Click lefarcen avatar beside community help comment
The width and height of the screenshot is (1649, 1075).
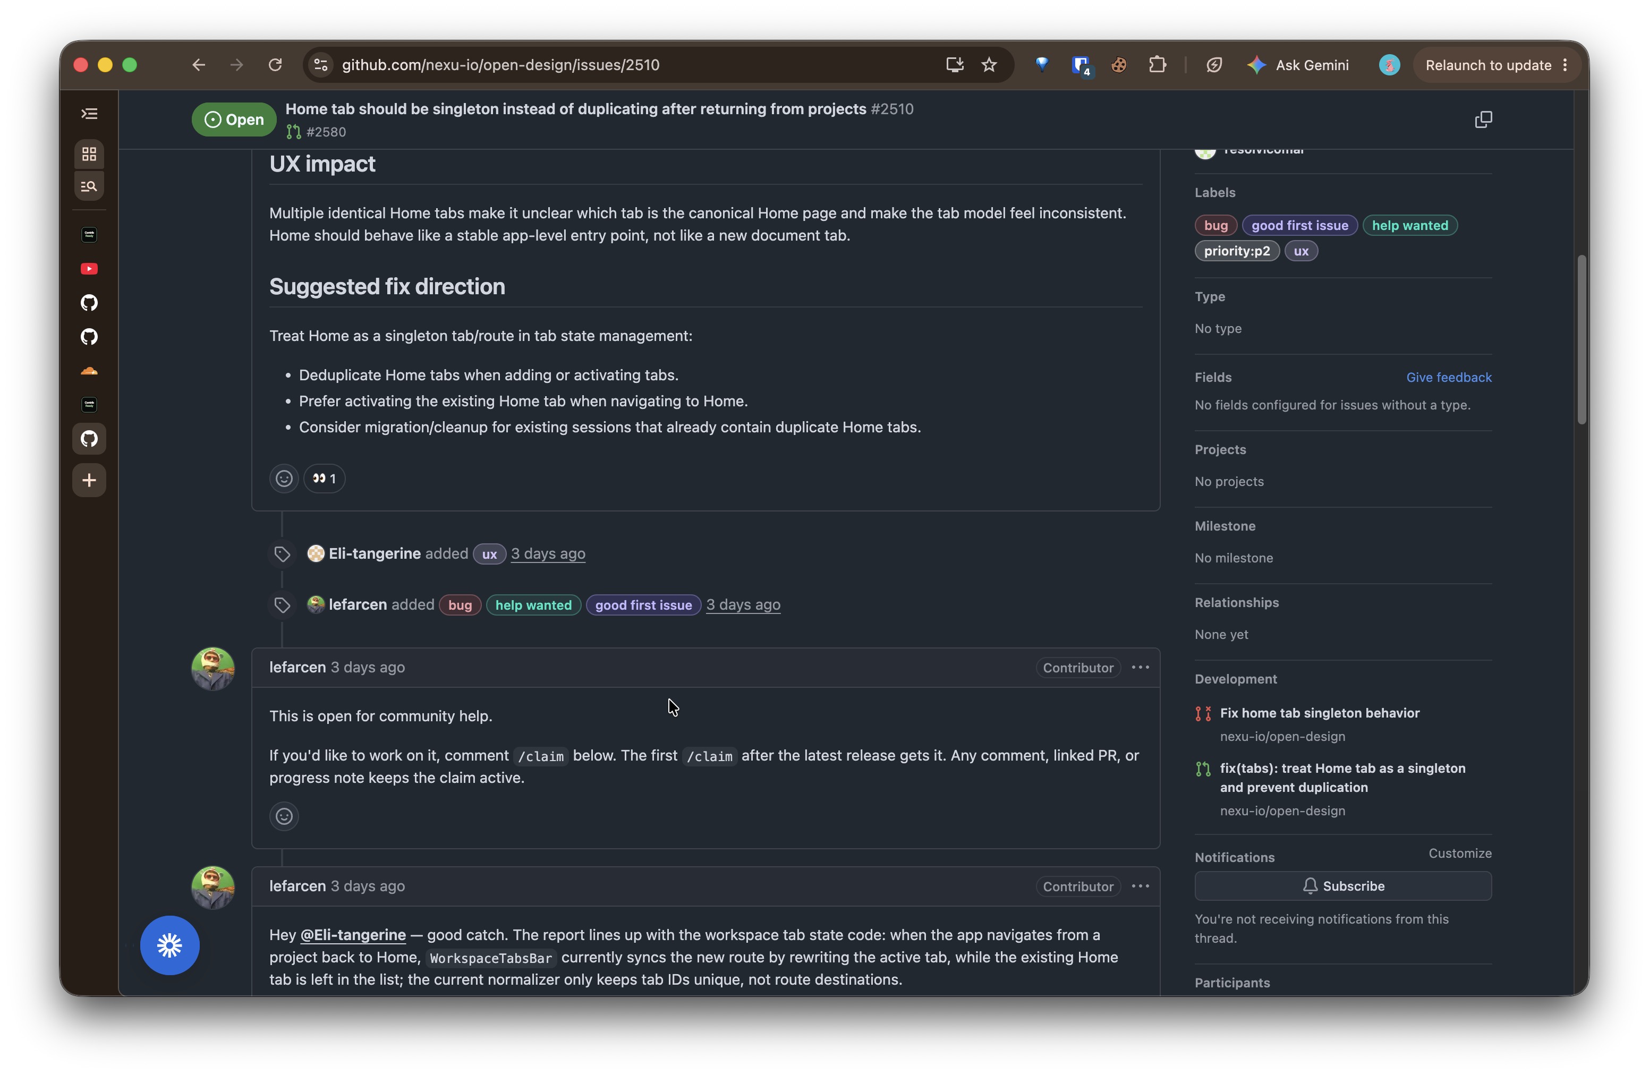click(x=212, y=668)
